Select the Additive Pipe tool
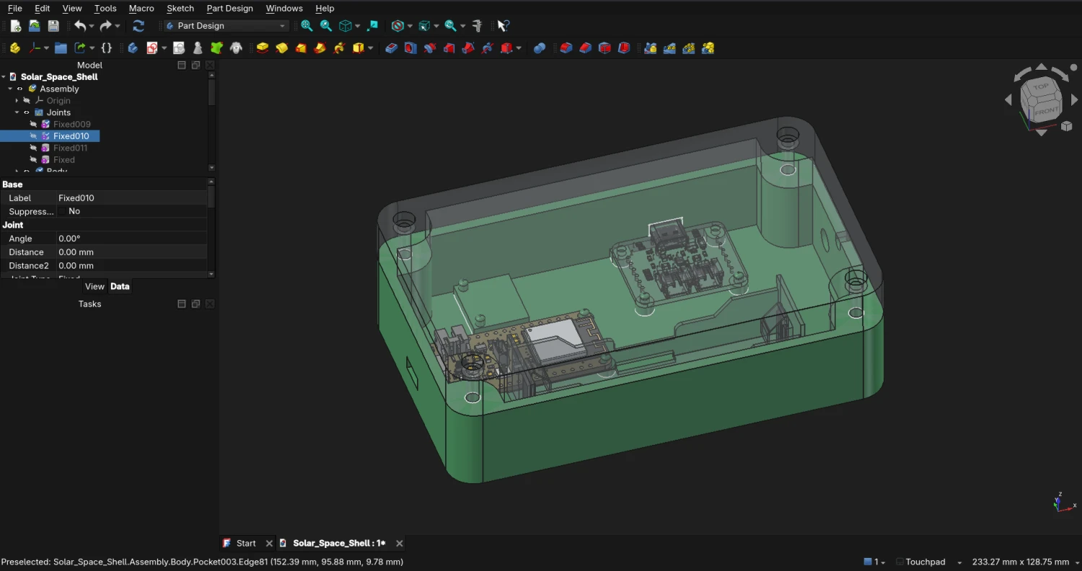The height and width of the screenshot is (571, 1082). (320, 48)
